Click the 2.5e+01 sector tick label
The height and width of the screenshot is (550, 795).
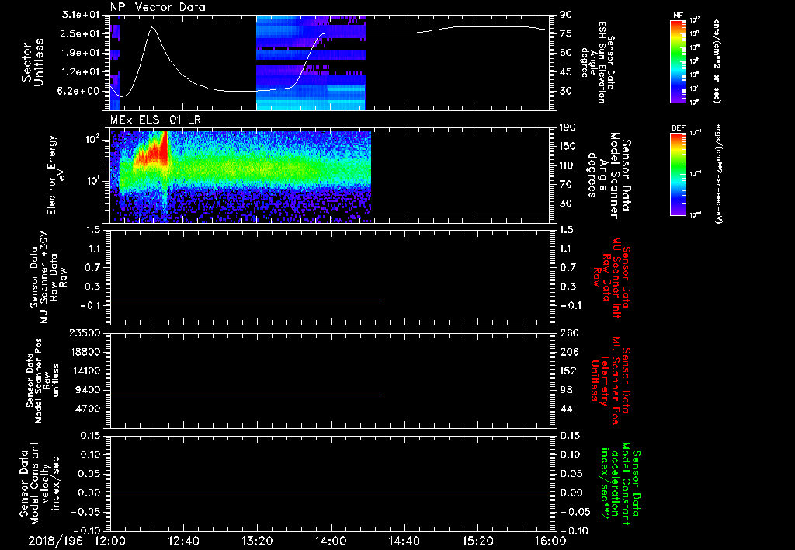coord(80,33)
